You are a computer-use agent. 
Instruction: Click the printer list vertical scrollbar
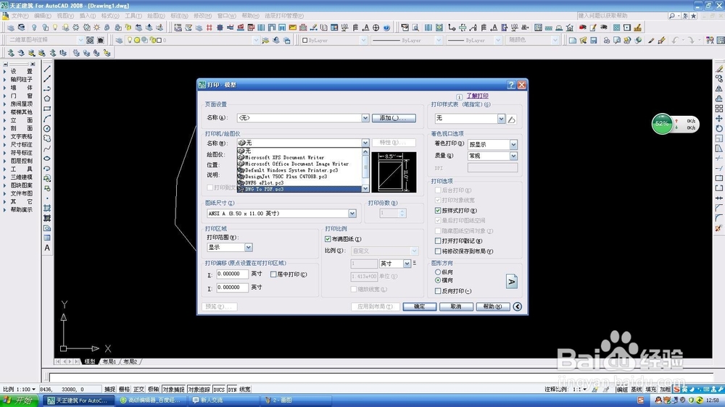click(365, 170)
